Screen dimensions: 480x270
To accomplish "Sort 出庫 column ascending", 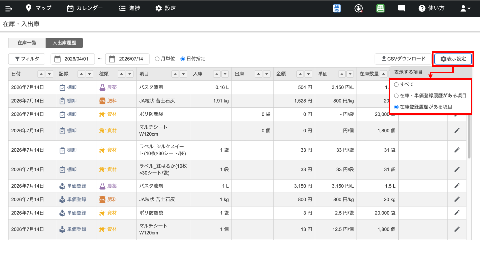I will [258, 74].
